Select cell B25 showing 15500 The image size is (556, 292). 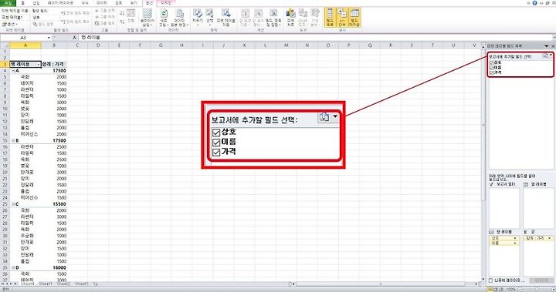point(54,204)
